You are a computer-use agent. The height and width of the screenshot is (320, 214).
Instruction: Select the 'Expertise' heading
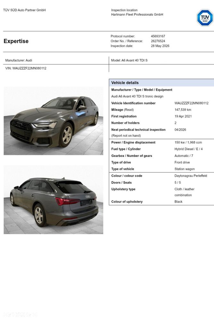(16, 41)
